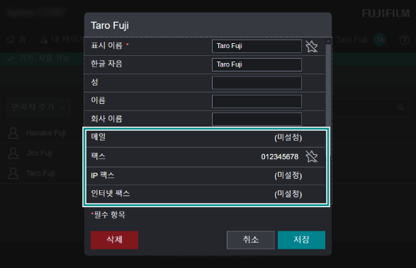
Task: Open the 홈 home icon tab
Action: coord(16,40)
